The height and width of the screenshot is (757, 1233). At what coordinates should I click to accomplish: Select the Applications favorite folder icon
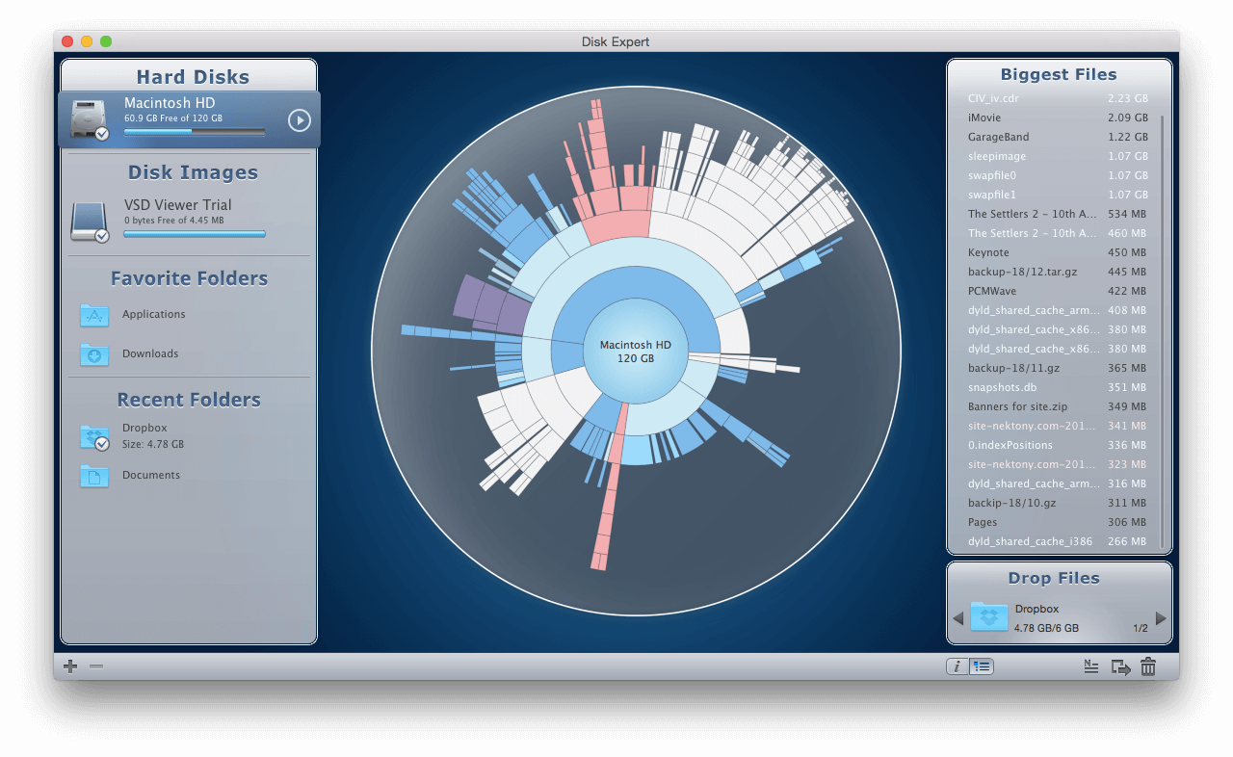93,315
